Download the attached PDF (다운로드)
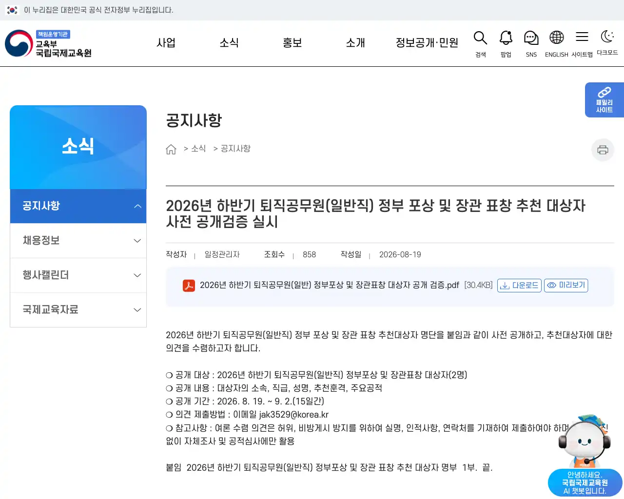The width and height of the screenshot is (624, 499). [519, 286]
